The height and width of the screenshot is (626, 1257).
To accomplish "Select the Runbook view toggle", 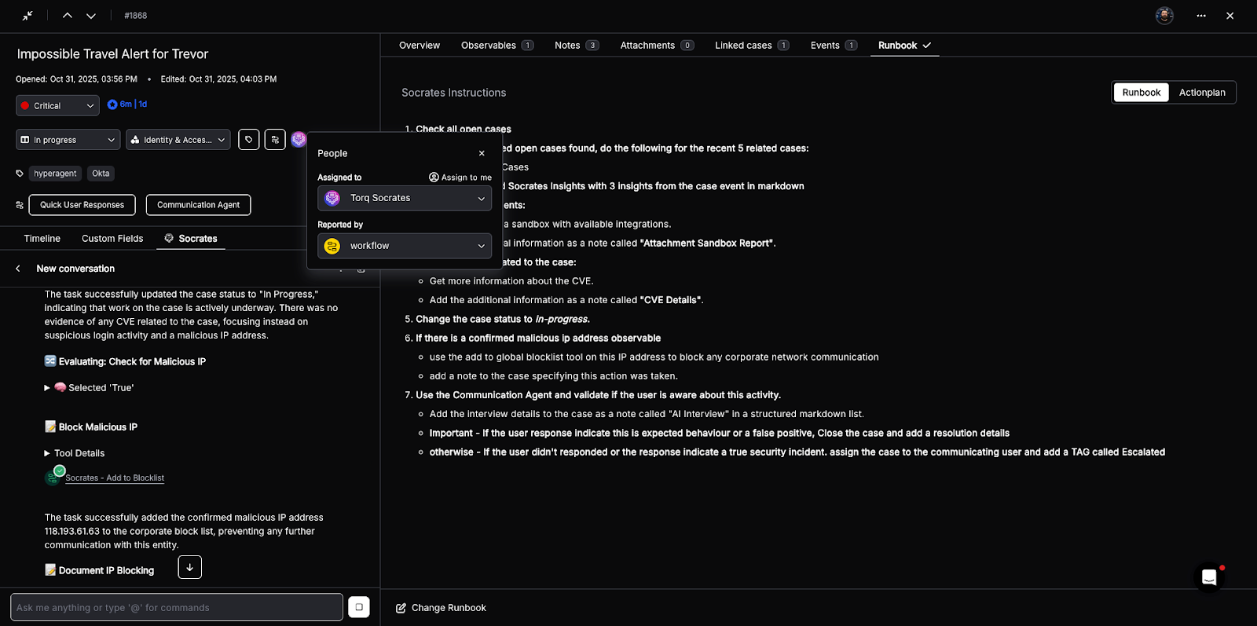I will click(1141, 93).
